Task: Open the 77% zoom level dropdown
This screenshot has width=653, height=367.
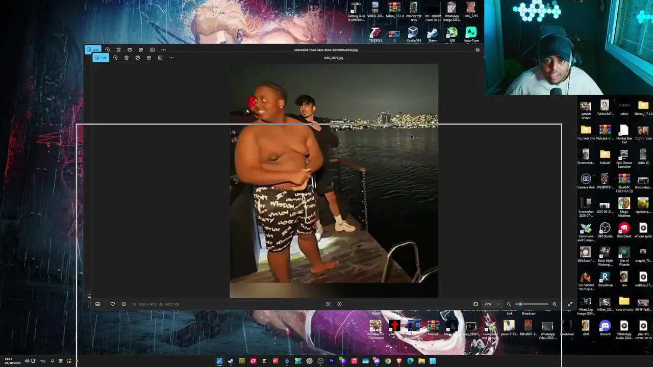Action: pos(492,304)
